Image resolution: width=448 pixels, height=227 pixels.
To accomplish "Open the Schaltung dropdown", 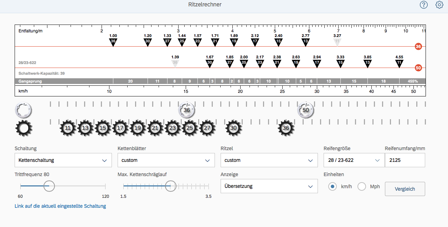I will coord(63,160).
